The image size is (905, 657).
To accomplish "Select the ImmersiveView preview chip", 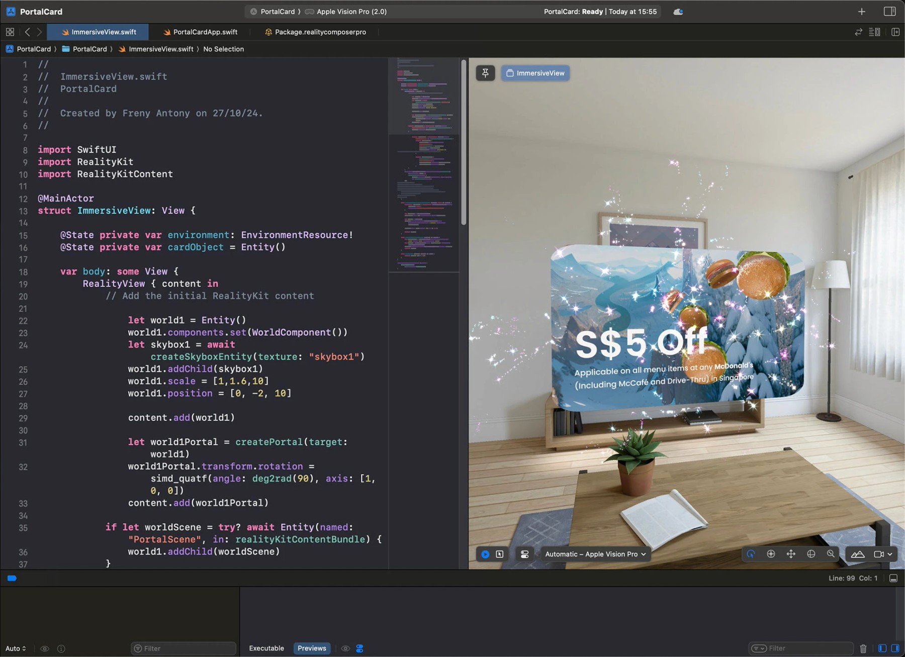I will click(535, 73).
